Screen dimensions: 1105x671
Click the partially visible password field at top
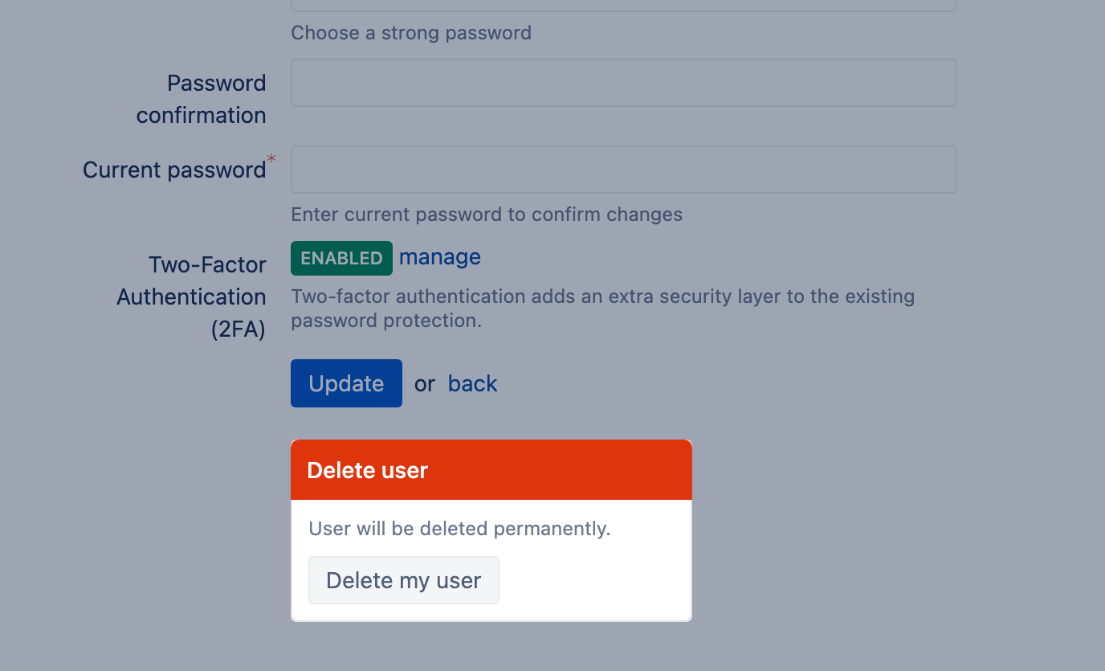click(x=624, y=5)
